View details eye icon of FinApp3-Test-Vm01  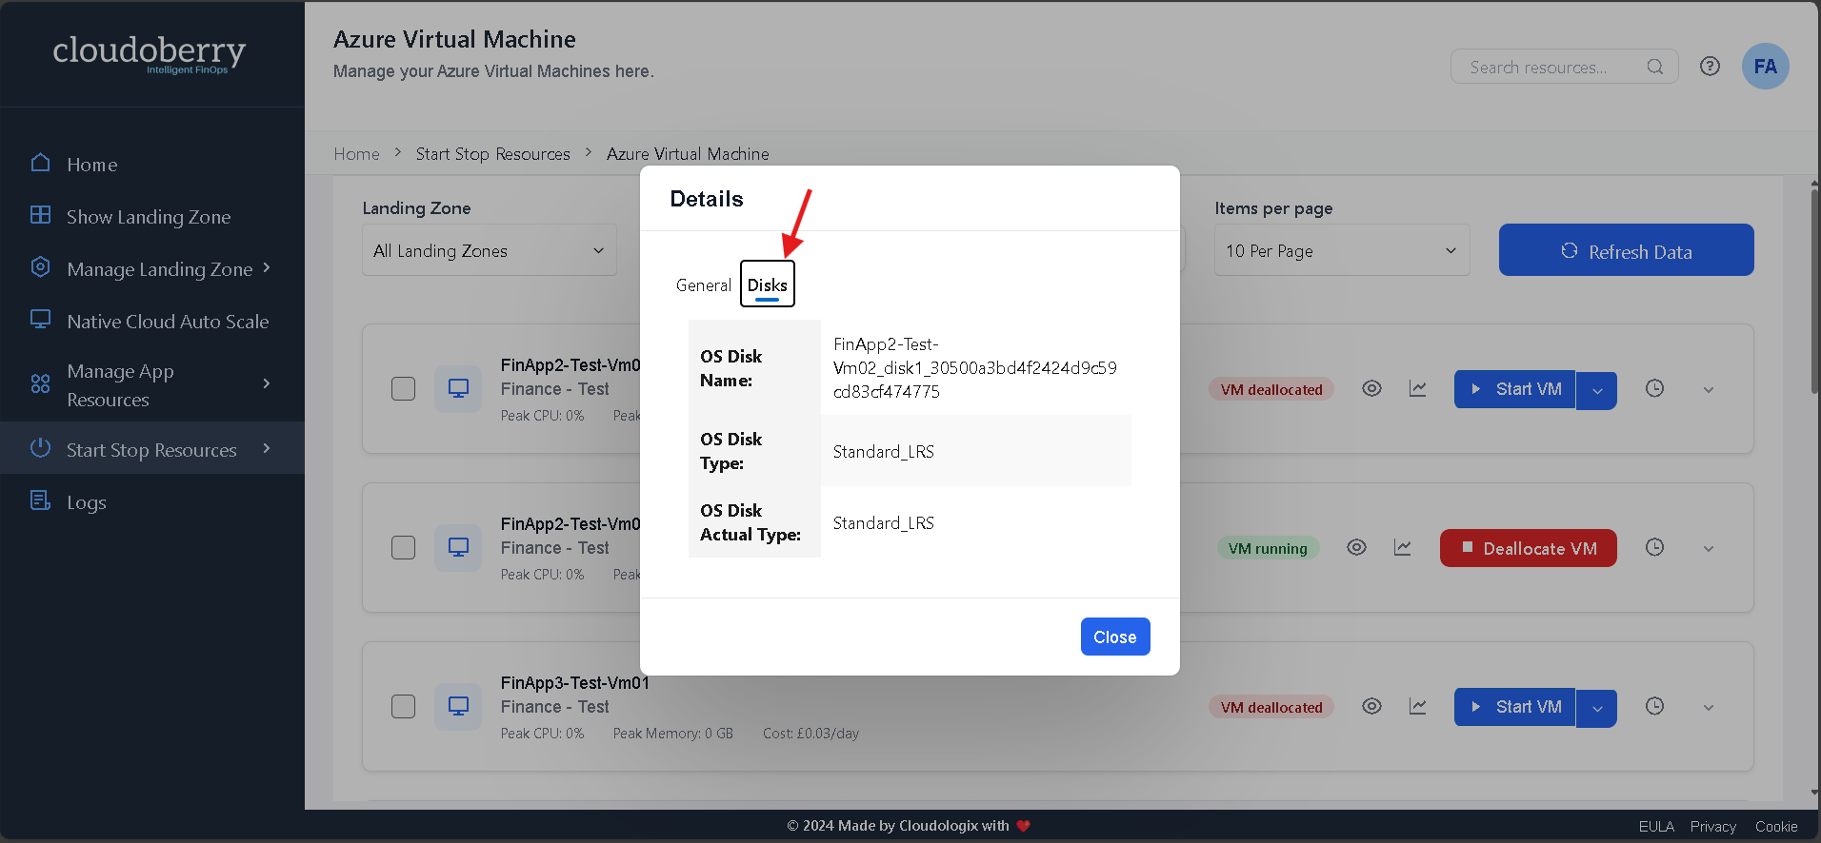[1371, 707]
